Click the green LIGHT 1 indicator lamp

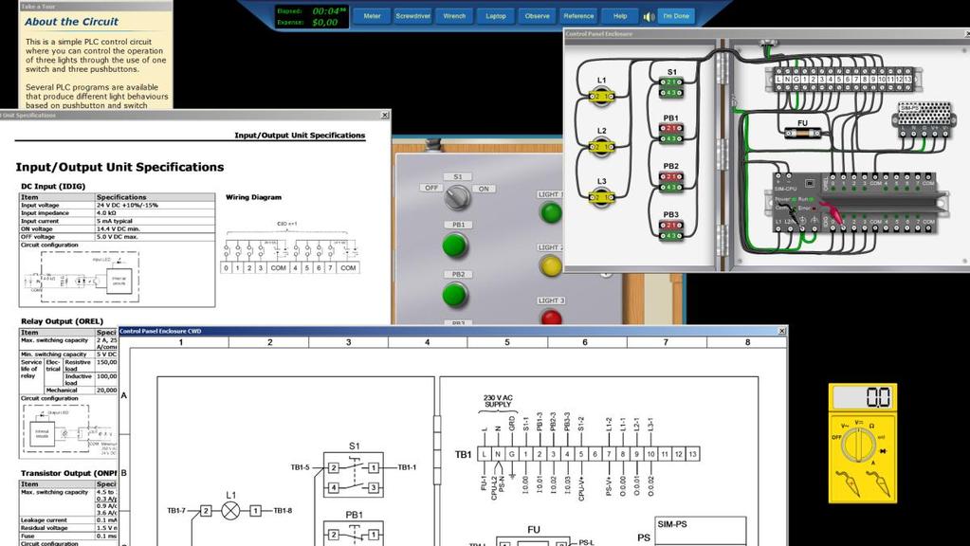(551, 212)
